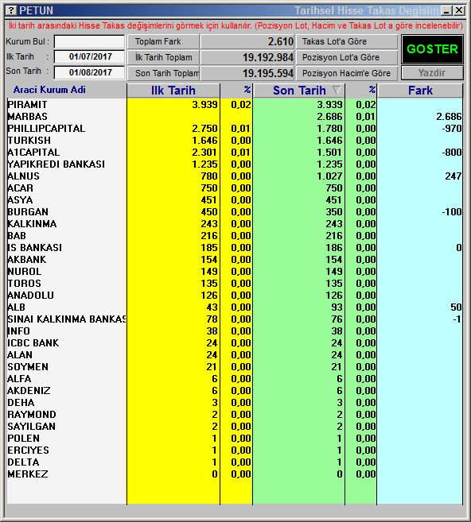471x522 pixels.
Task: Select the ALAN row
Action: pos(235,355)
